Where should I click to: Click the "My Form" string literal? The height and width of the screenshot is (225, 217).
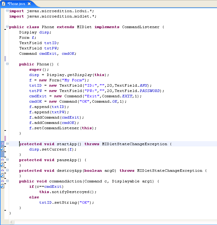point(73,80)
